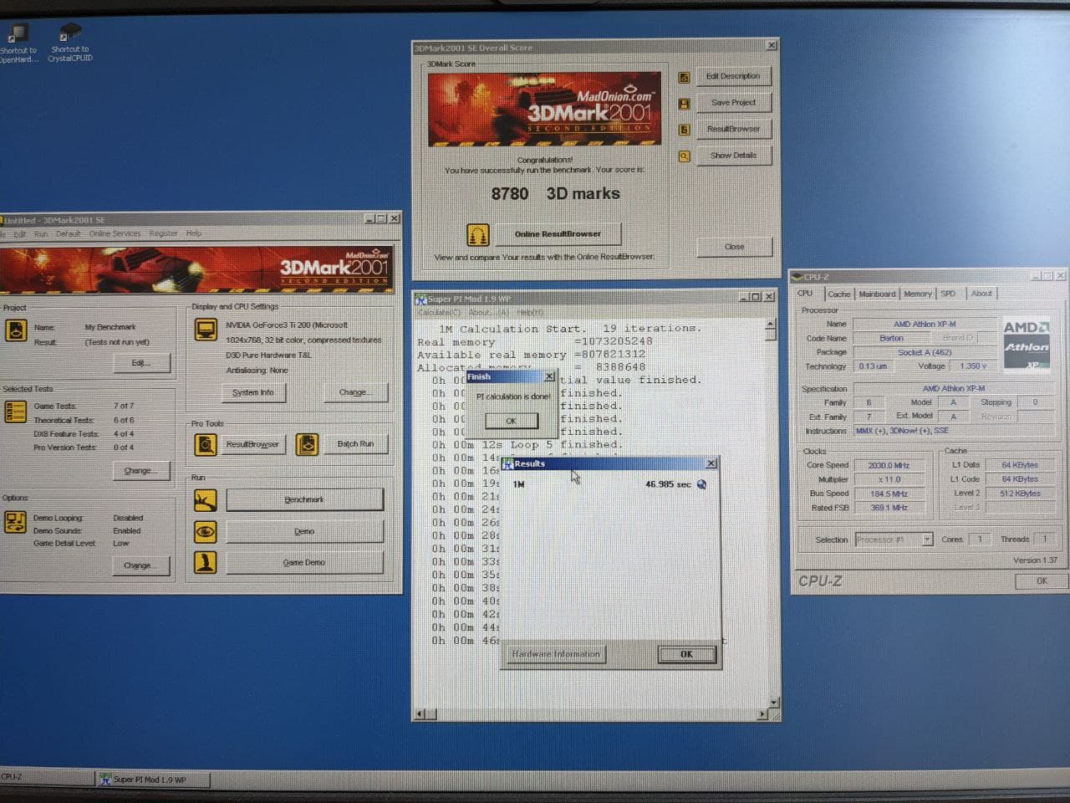Screen dimensions: 1070x803
Task: Click the Show Details magnifier icon
Action: coord(684,156)
